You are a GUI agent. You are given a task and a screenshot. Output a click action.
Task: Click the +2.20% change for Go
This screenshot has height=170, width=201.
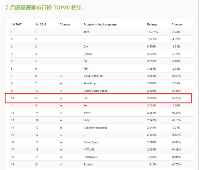pyautogui.click(x=176, y=98)
